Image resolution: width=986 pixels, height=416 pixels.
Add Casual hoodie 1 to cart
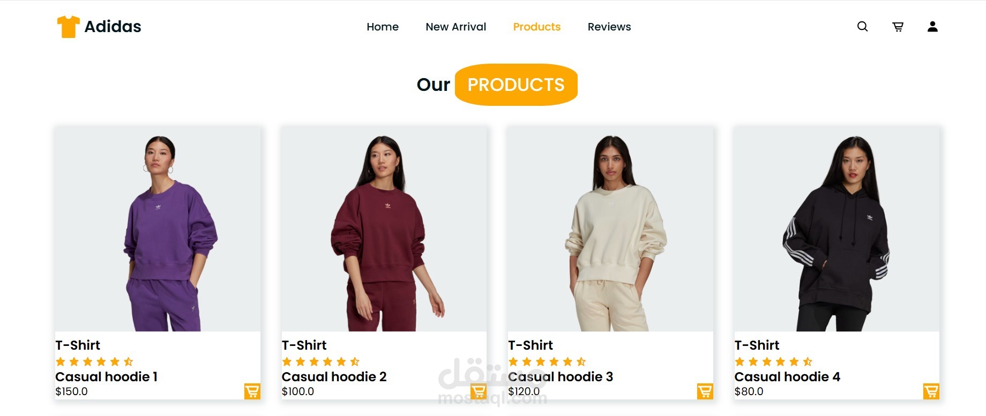tap(252, 391)
